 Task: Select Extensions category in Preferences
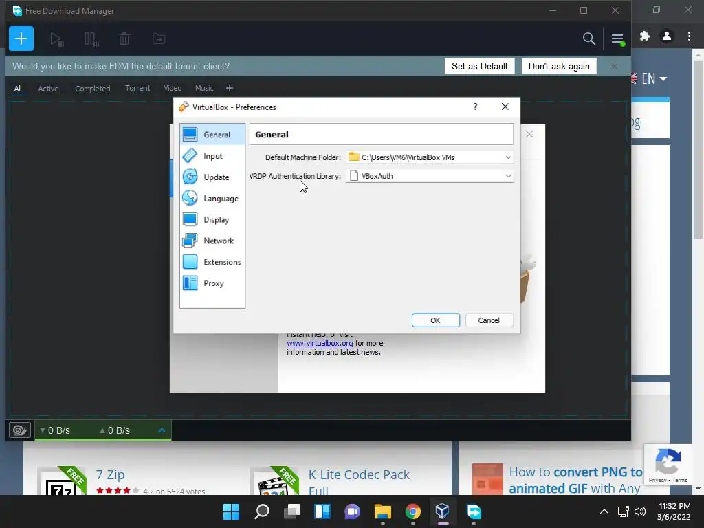pos(212,262)
